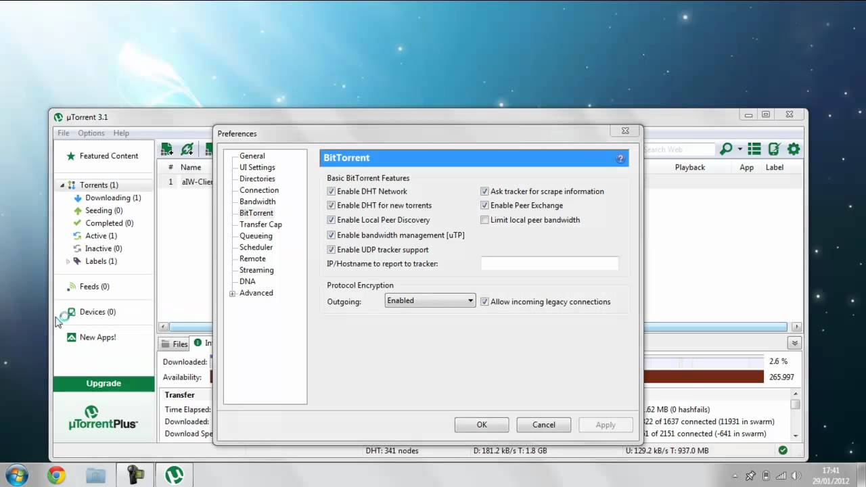Switch to the Files tab
Screen dimensions: 866x487
coord(175,344)
